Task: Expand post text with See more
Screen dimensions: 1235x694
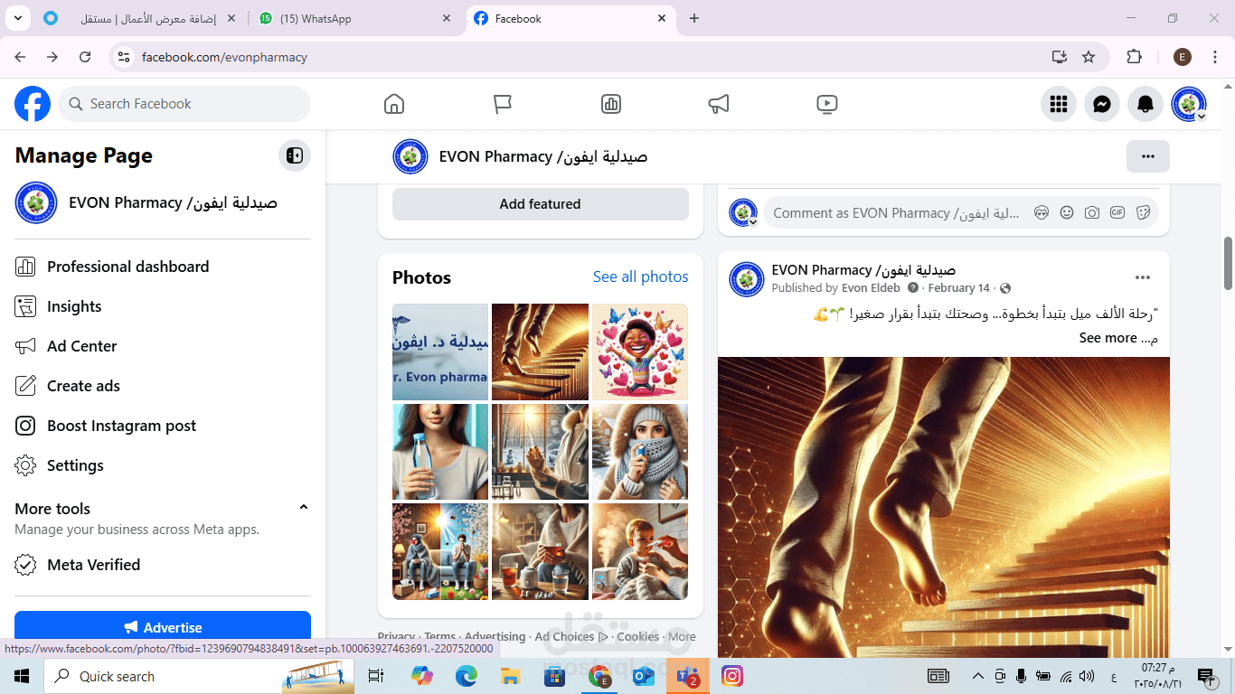Action: coord(1108,338)
